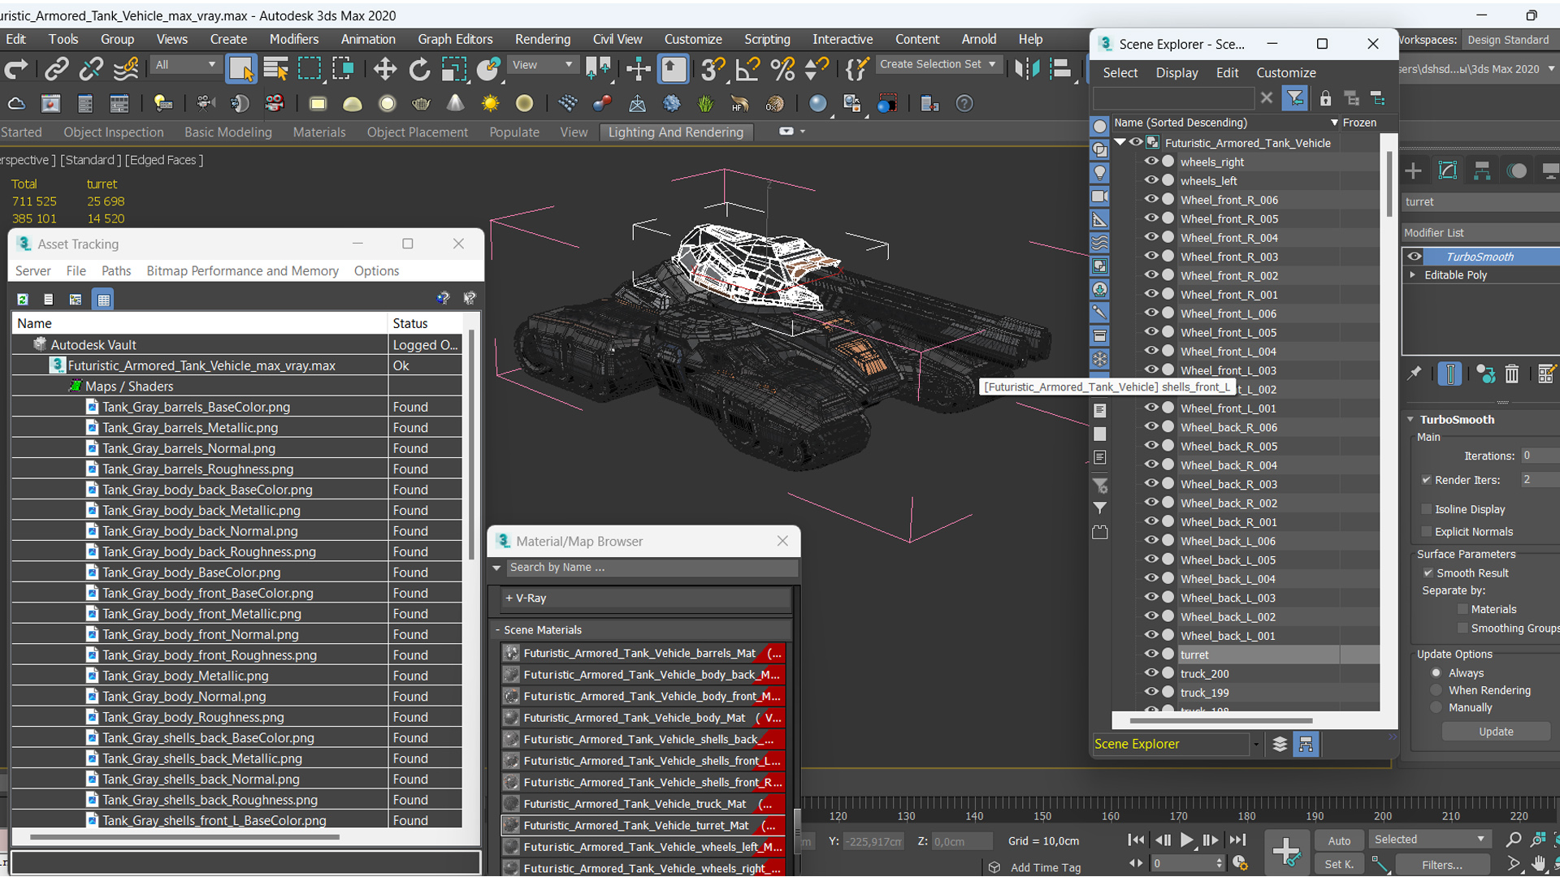The width and height of the screenshot is (1560, 877).
Task: Enable the Isoline Display checkbox
Action: (1426, 509)
